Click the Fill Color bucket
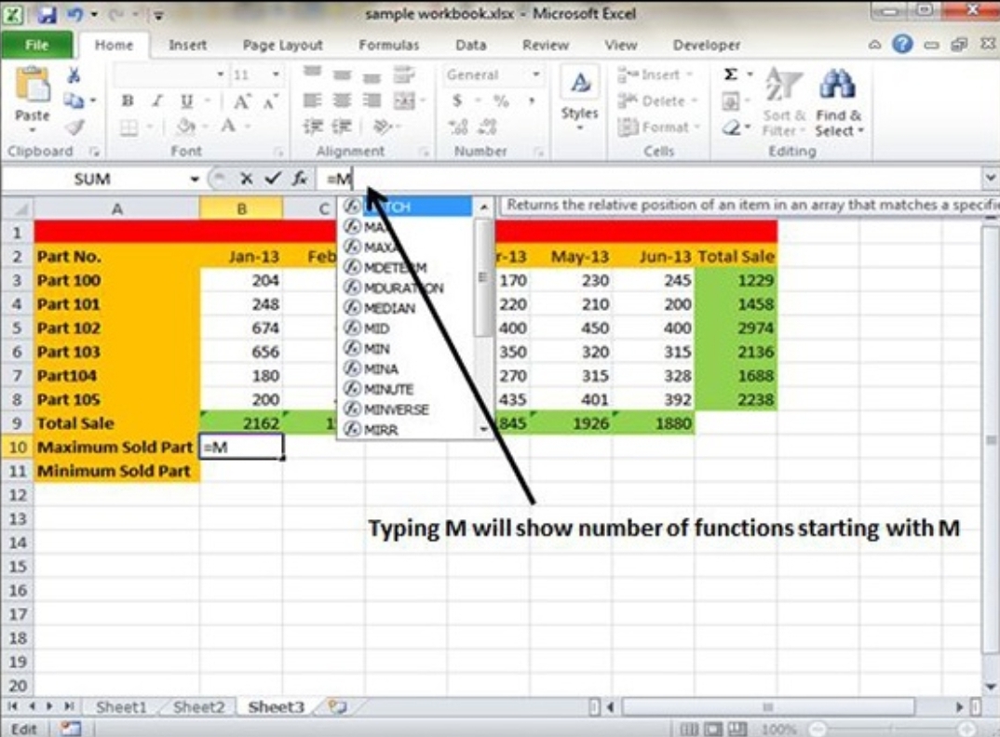This screenshot has width=1000, height=737. [185, 127]
